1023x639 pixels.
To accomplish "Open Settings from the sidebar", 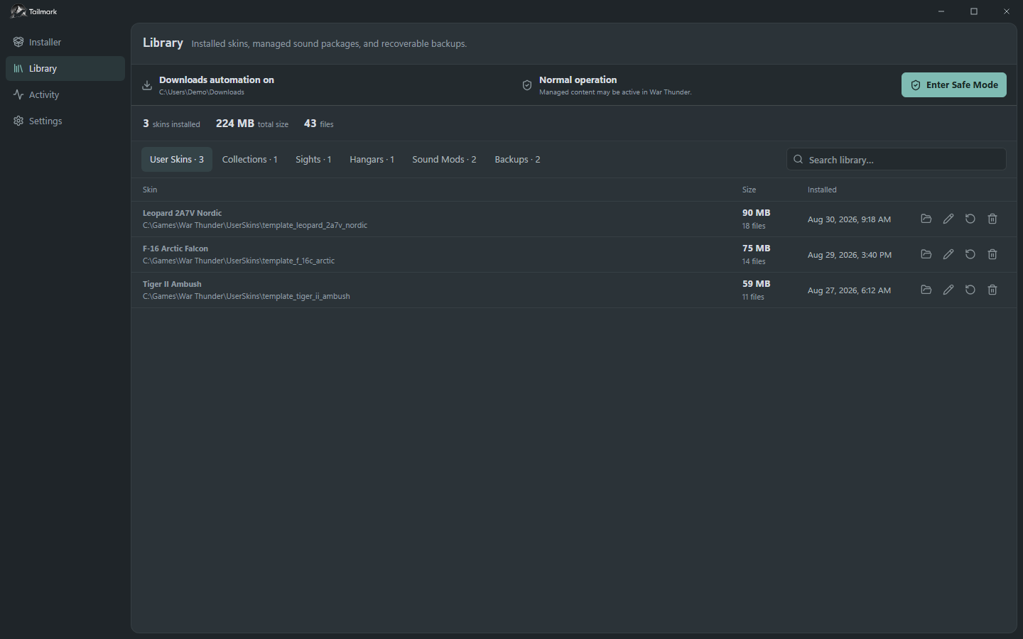I will click(x=65, y=121).
